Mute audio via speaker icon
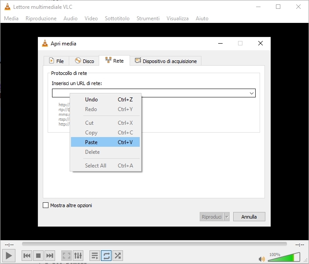The height and width of the screenshot is (264, 309). (x=262, y=259)
